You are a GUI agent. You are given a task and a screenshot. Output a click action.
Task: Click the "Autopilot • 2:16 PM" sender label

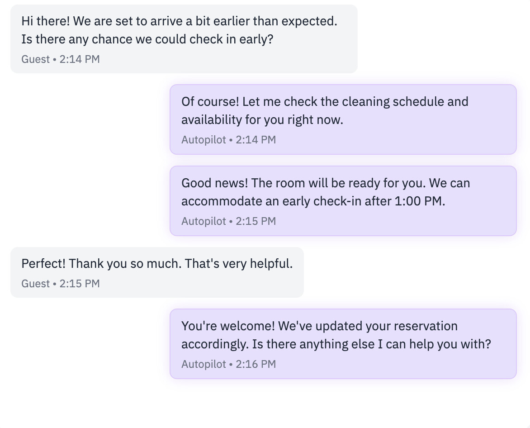(x=228, y=364)
